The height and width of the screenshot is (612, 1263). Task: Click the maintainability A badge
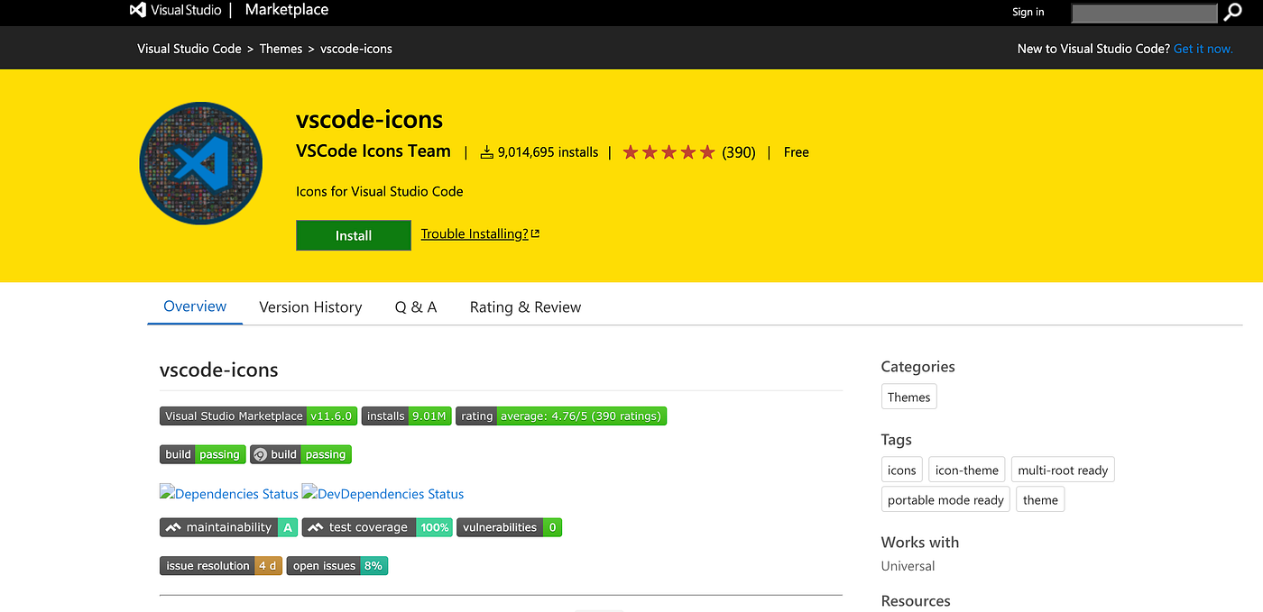(228, 526)
